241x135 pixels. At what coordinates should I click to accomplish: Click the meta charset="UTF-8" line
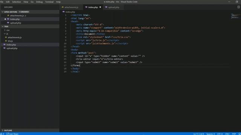[x=90, y=24]
